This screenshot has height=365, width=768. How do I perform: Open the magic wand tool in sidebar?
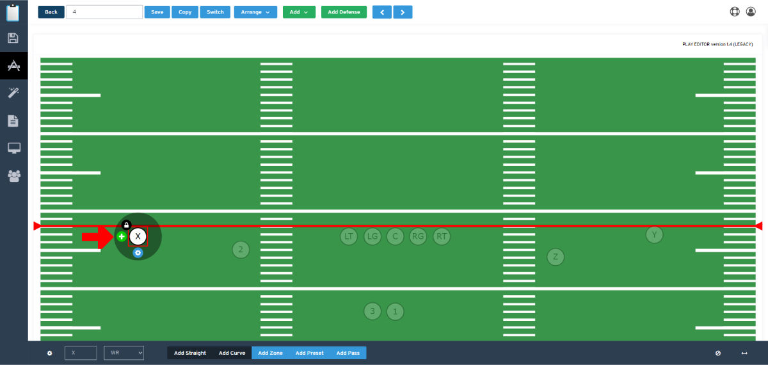click(13, 93)
